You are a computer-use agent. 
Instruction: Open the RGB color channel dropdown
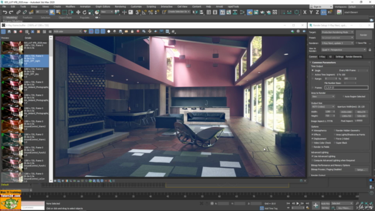[x=67, y=32]
